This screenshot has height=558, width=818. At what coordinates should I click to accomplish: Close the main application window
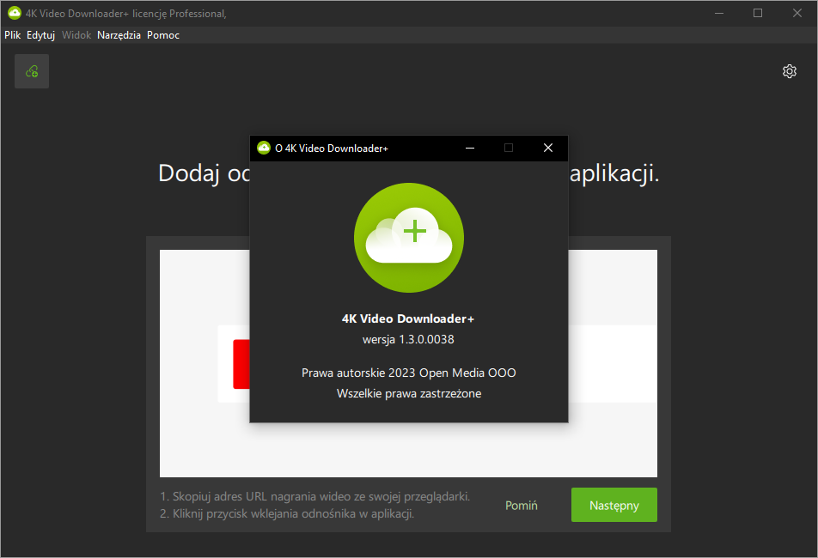[x=797, y=14]
